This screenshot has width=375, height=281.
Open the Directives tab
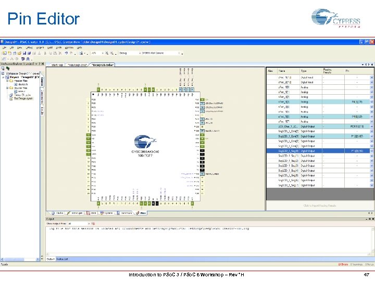click(x=124, y=213)
